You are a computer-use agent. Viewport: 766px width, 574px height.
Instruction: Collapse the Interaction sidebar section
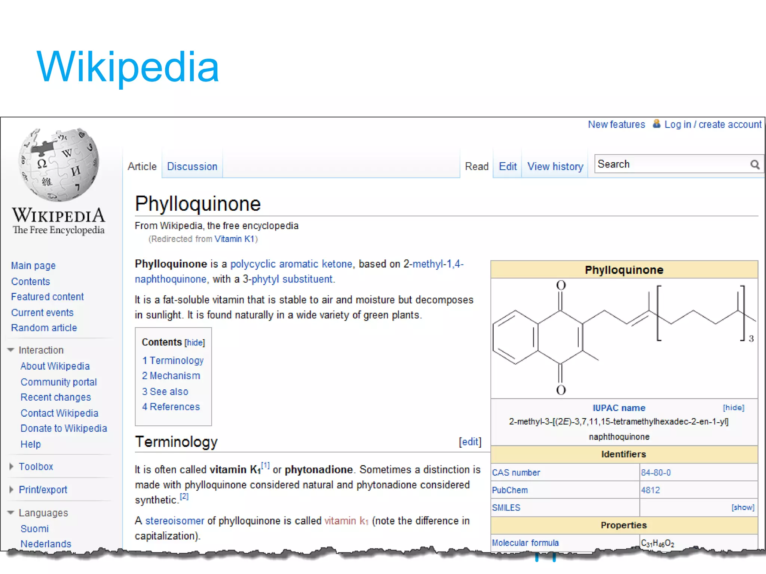tap(11, 350)
